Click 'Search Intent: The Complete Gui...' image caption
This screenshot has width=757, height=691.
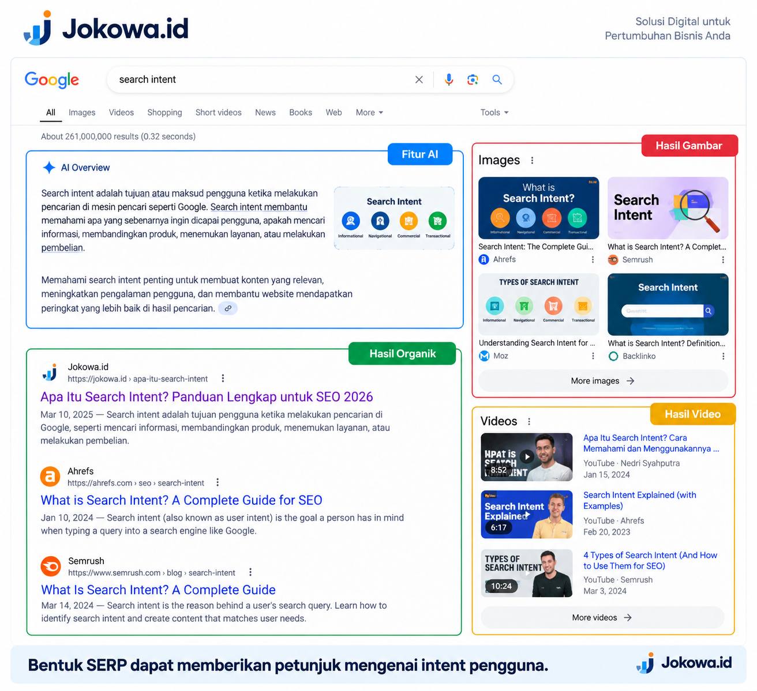pyautogui.click(x=536, y=247)
